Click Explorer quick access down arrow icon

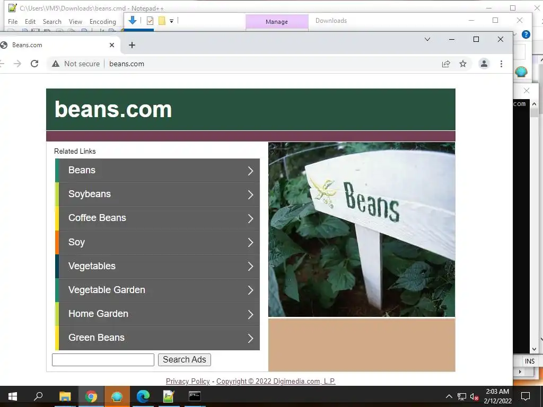[x=132, y=21]
